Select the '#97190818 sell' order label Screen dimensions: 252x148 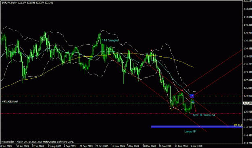coord(10,101)
